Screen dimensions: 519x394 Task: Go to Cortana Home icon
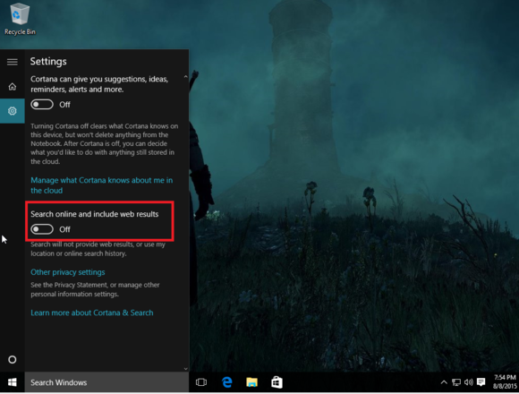coord(13,87)
